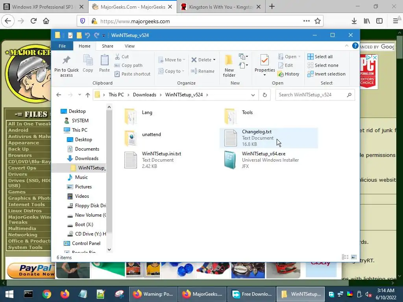The height and width of the screenshot is (302, 403).
Task: Switch to the Share ribbon tab
Action: (107, 46)
